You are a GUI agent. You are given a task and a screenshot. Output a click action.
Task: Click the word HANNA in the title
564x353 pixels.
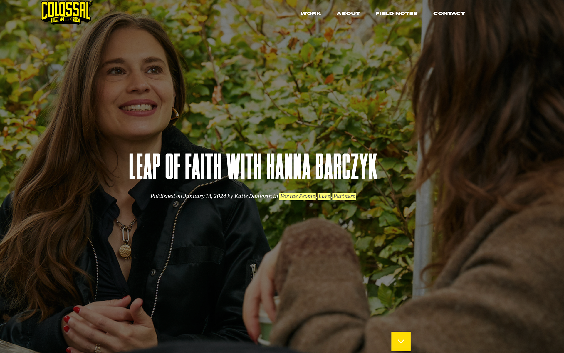[x=288, y=166]
